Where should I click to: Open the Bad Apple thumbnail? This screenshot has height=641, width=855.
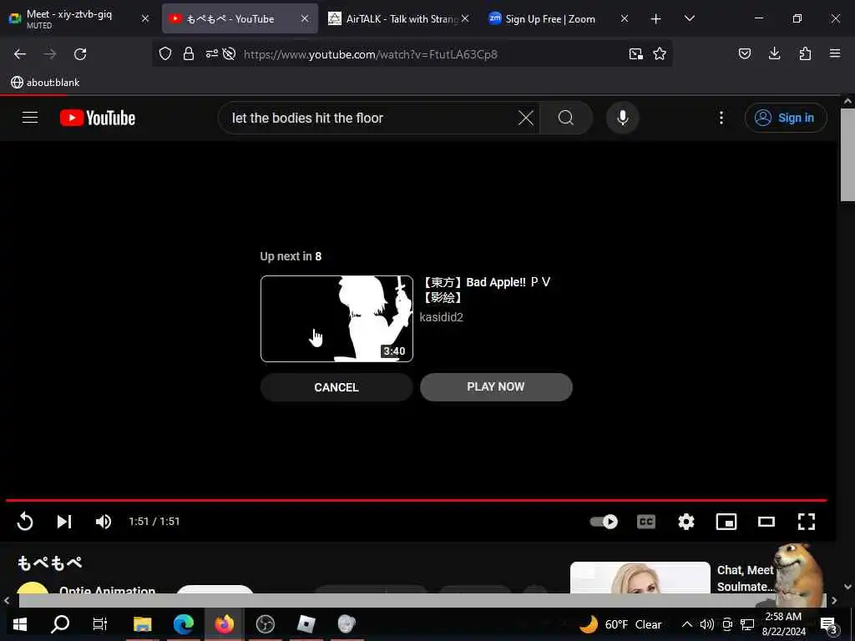336,318
